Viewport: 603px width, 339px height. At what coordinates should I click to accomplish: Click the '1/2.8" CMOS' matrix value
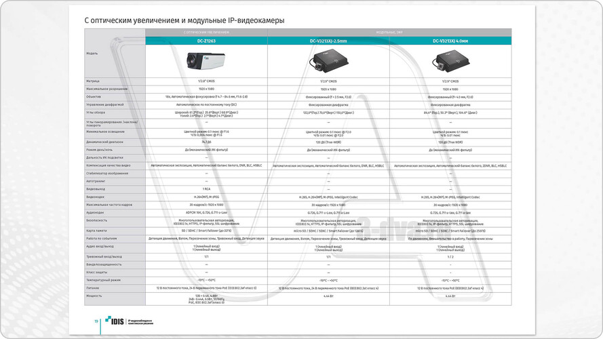pyautogui.click(x=206, y=81)
